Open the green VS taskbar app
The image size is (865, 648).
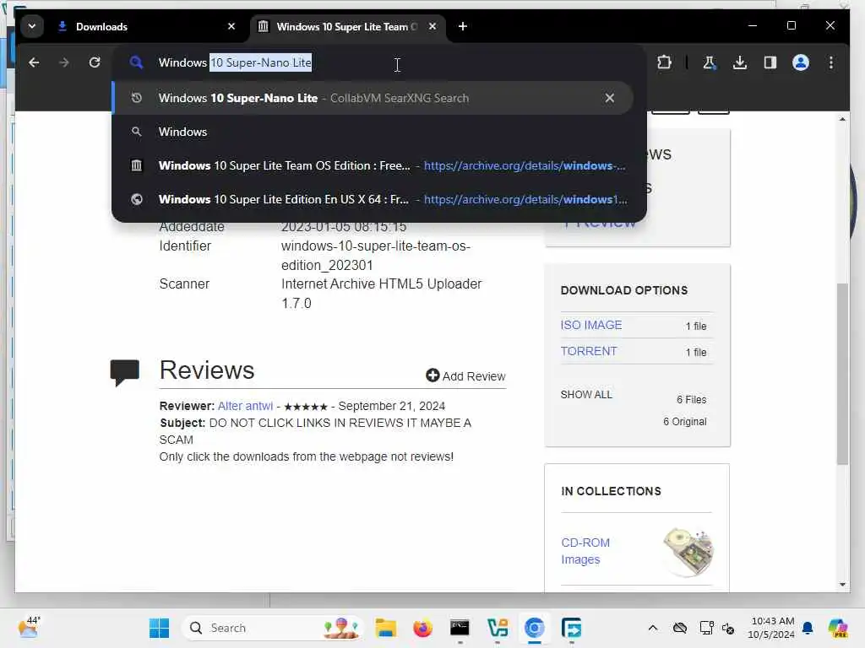tap(497, 628)
